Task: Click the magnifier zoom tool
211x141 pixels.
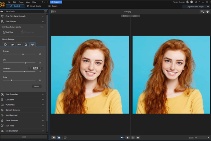Action: click(x=202, y=12)
